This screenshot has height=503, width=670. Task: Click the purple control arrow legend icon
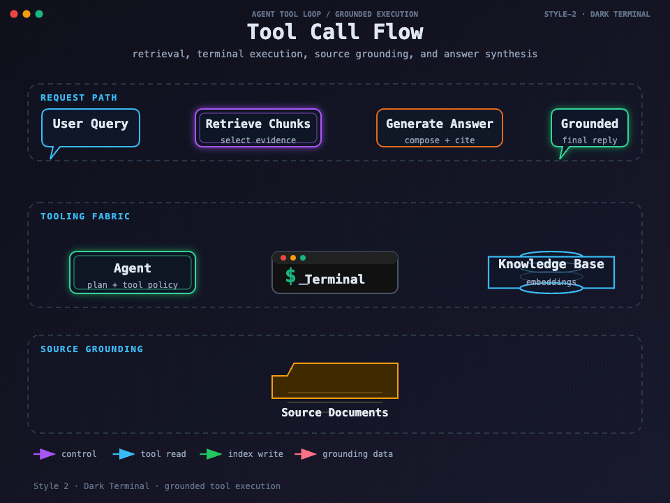click(45, 454)
